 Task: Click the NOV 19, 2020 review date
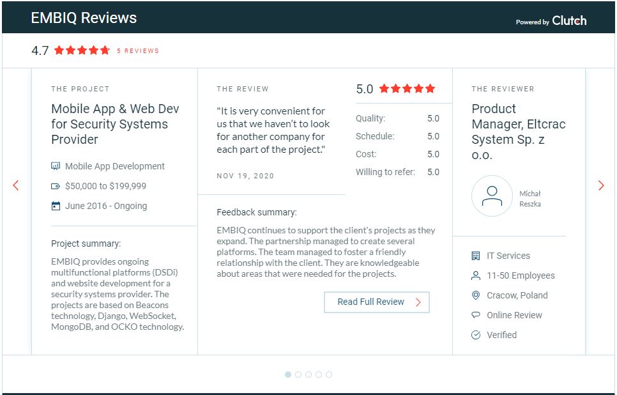click(x=245, y=176)
